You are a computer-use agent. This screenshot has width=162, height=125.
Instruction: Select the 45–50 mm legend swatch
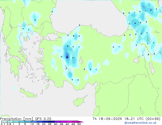point(75,122)
